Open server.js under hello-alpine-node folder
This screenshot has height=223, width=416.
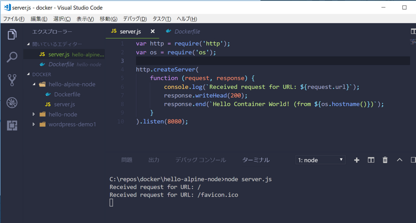(x=65, y=104)
